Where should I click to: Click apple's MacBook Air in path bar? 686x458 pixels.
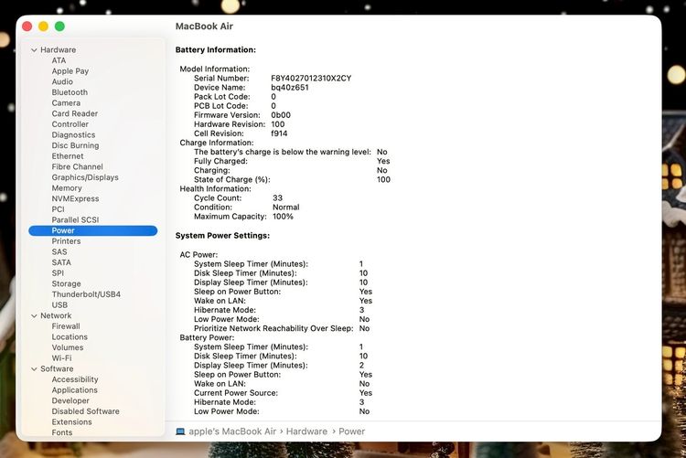point(232,431)
